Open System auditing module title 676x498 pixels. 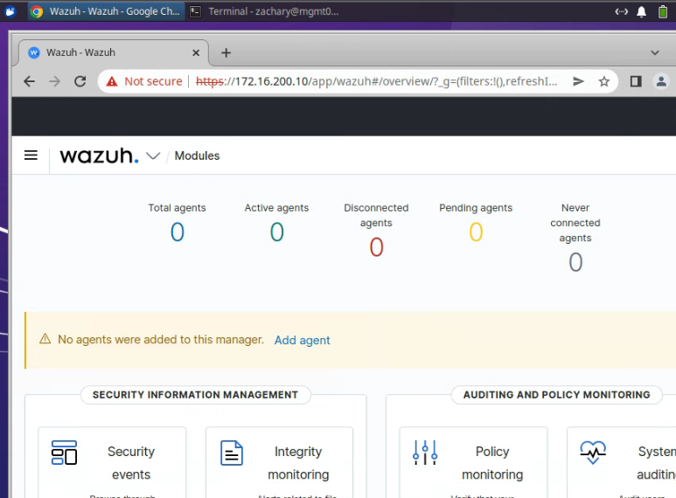coord(656,463)
